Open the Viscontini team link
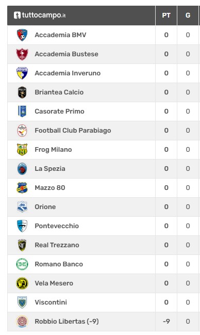The image size is (200, 335). (x=51, y=302)
